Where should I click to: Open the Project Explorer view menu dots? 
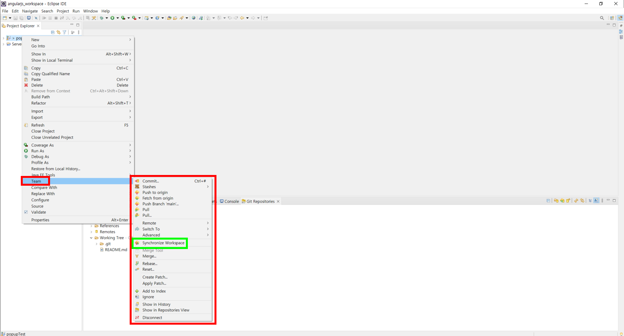click(79, 32)
